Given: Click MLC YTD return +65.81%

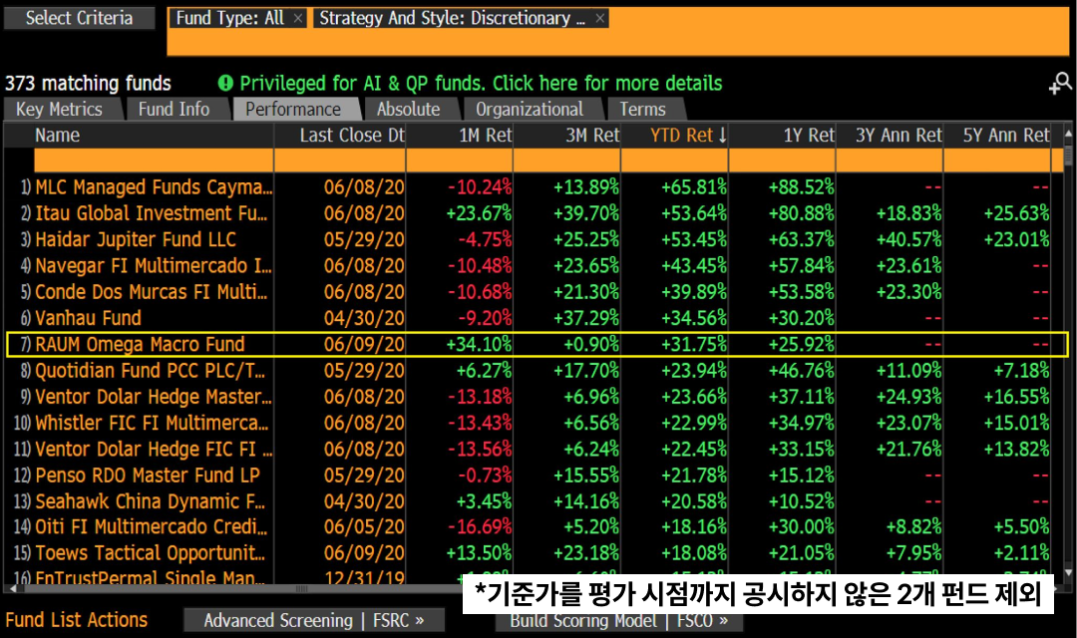Looking at the screenshot, I should 694,186.
